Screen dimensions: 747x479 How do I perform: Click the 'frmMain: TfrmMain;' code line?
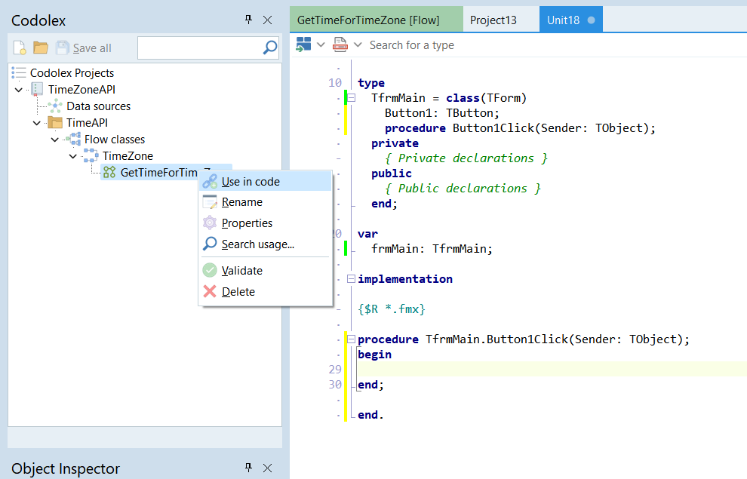coord(432,248)
